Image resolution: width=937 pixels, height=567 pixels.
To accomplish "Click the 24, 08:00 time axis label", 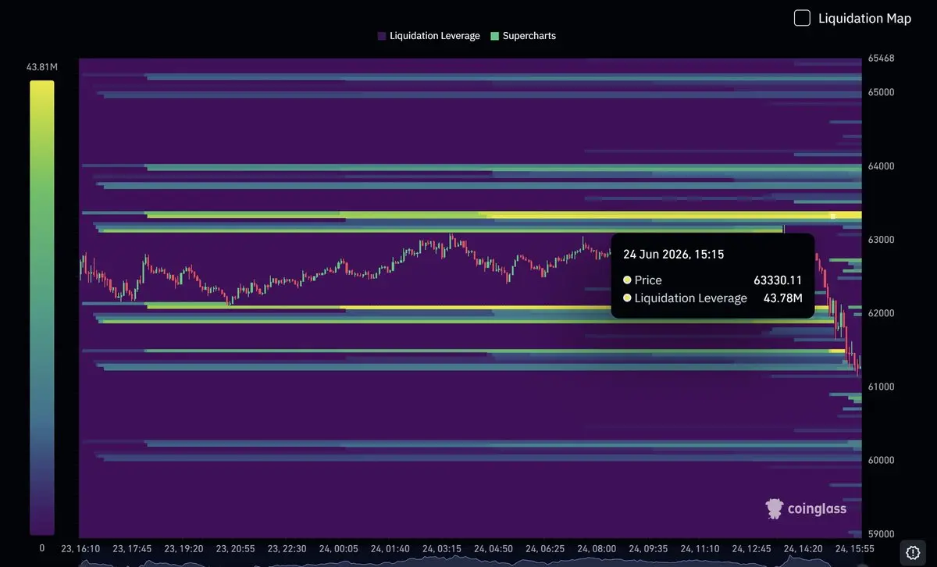I will coord(597,549).
